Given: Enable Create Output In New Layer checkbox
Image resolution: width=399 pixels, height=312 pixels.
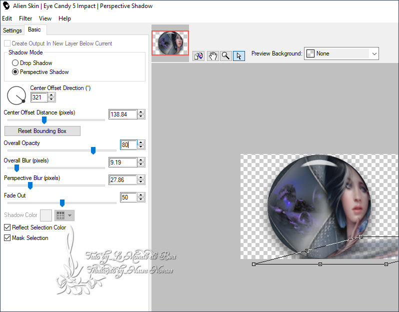Looking at the screenshot, I should (7, 43).
